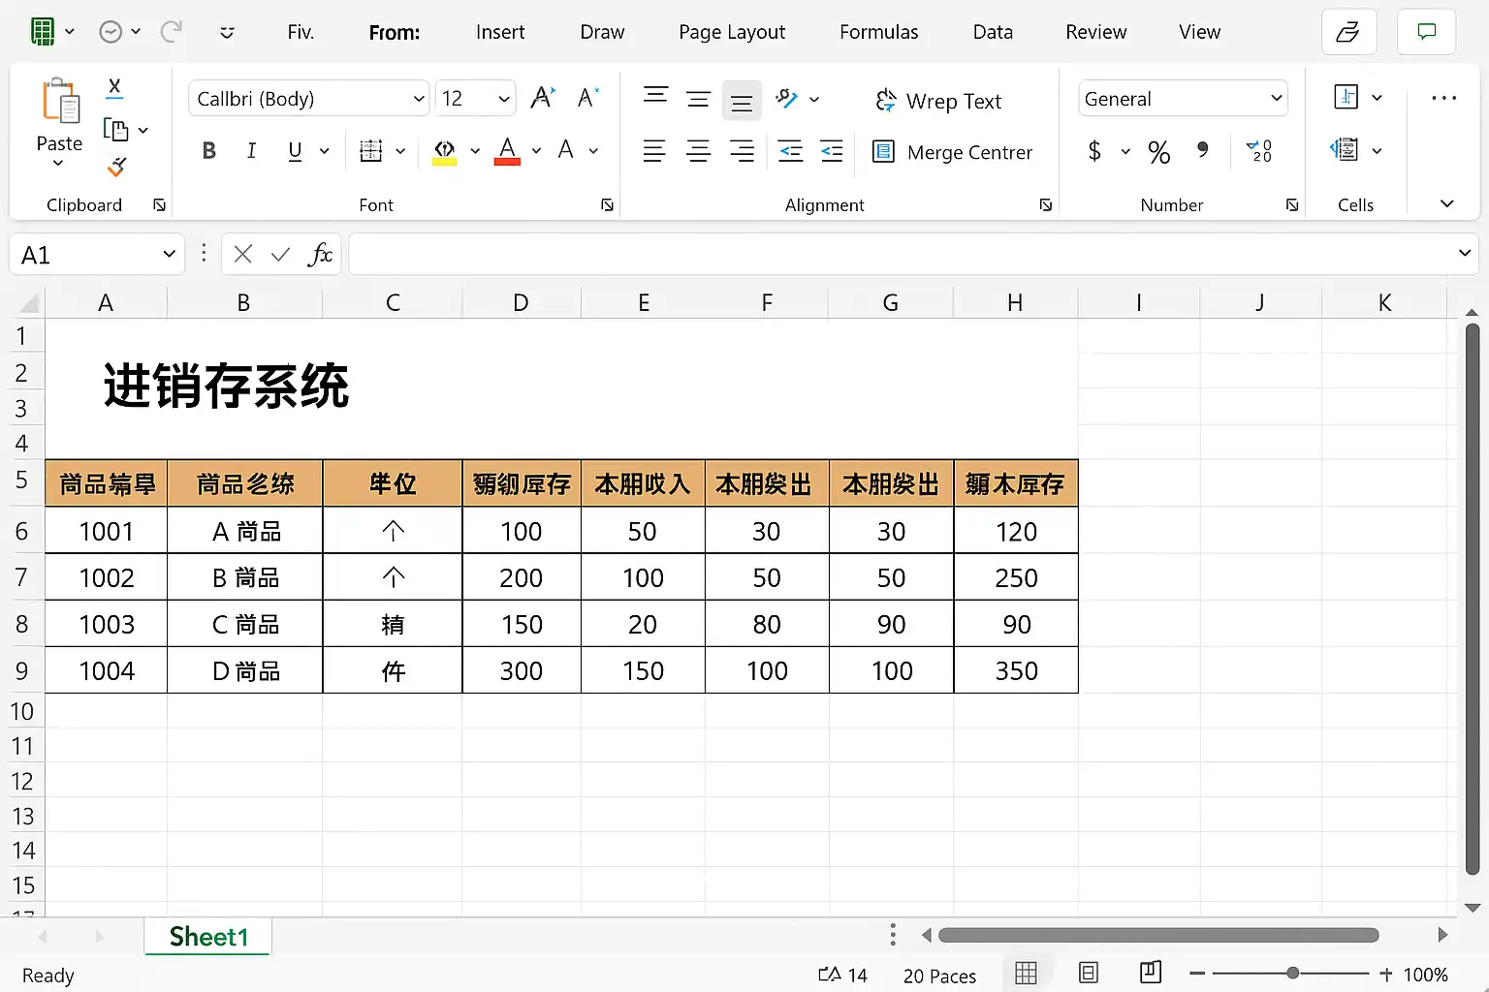This screenshot has height=992, width=1489.
Task: Open the Name Box dropdown arrow
Action: [169, 255]
